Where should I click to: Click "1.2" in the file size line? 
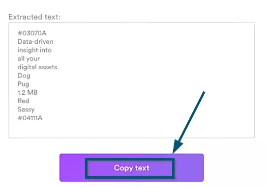pyautogui.click(x=22, y=92)
